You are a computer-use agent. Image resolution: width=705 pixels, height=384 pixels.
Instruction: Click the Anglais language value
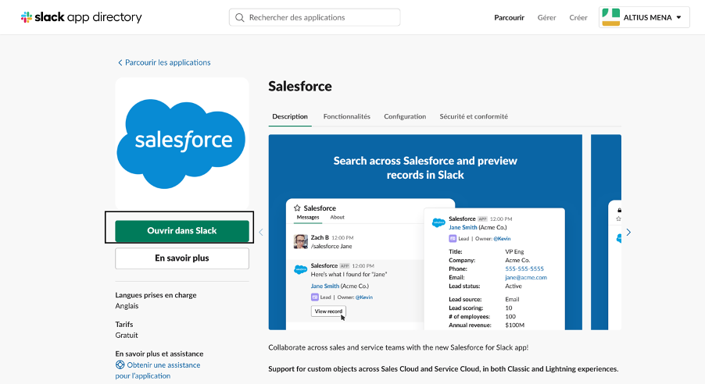[x=127, y=306]
